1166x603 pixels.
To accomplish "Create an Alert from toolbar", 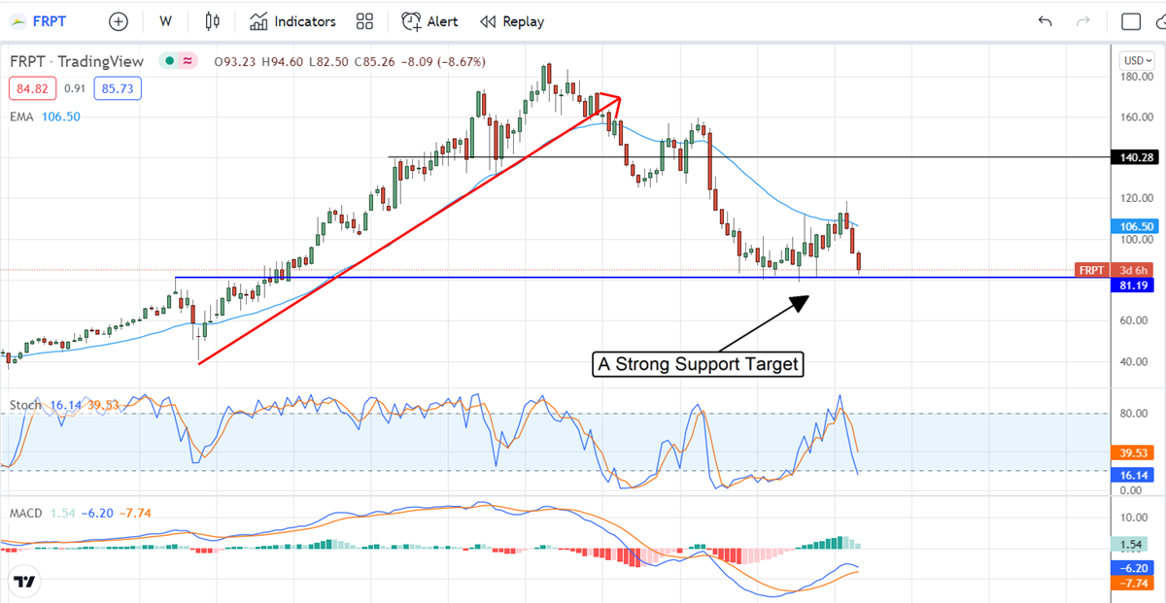I will [430, 21].
